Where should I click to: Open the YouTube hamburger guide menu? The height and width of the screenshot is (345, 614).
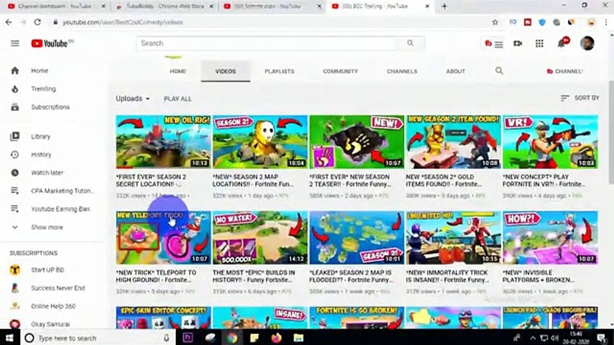pyautogui.click(x=15, y=43)
